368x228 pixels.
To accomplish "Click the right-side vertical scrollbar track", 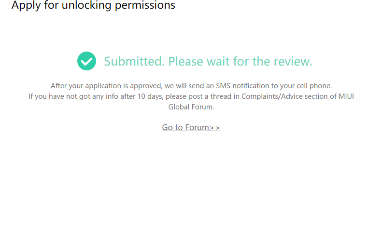I will (x=363, y=114).
